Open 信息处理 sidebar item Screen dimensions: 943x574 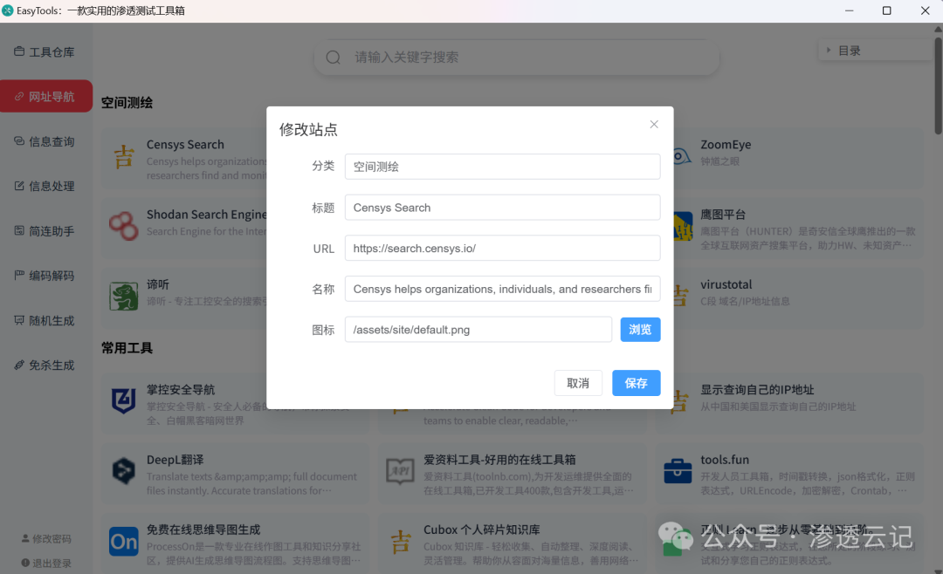[x=45, y=187]
